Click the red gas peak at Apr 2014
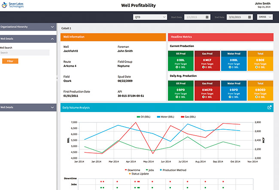This screenshot has height=190, width=279. click(x=136, y=122)
